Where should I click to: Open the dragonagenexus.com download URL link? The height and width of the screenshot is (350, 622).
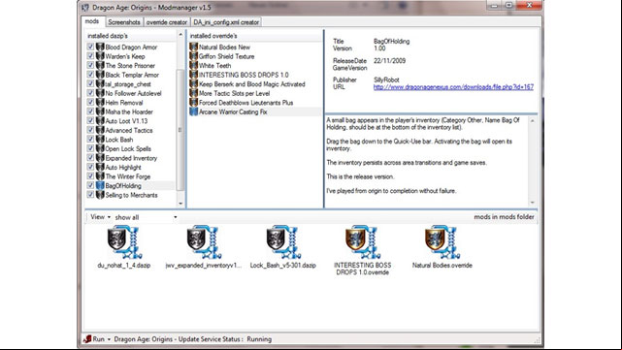click(453, 87)
